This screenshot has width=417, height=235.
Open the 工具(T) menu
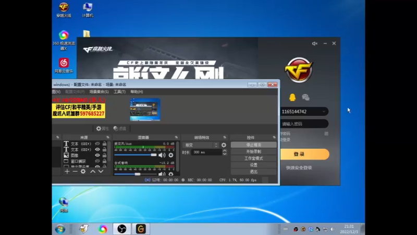[119, 92]
